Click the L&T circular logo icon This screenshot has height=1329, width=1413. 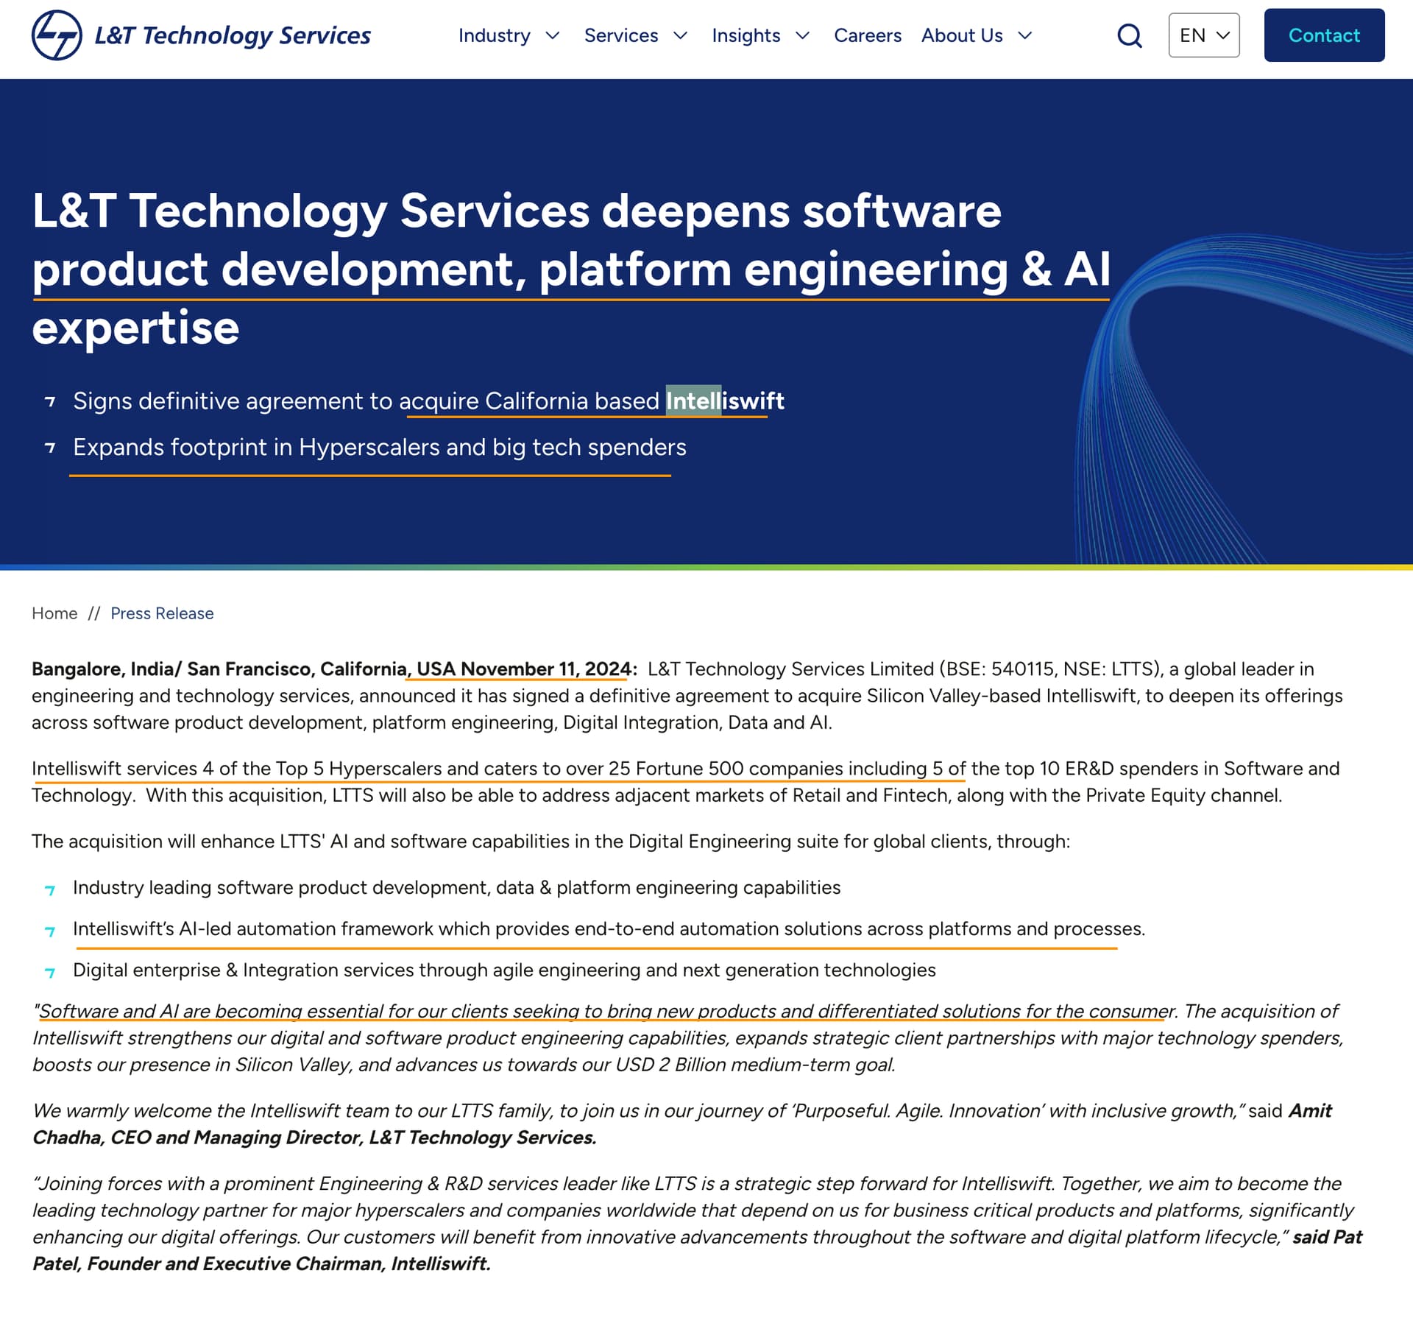coord(57,35)
